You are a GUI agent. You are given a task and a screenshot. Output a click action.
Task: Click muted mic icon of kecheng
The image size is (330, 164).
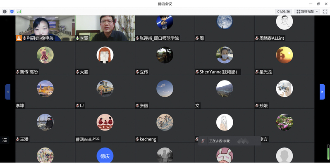pyautogui.click(x=137, y=139)
